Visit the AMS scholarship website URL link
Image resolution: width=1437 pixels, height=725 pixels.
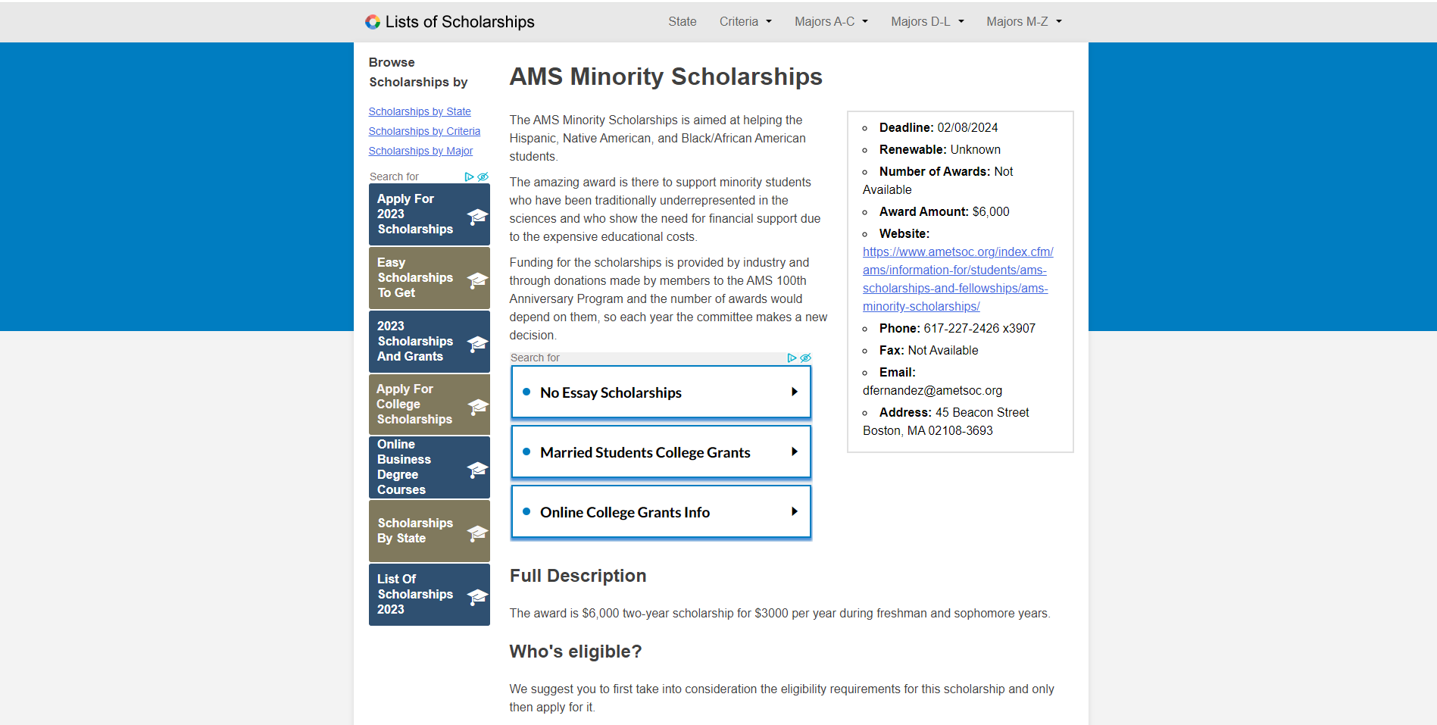click(957, 279)
